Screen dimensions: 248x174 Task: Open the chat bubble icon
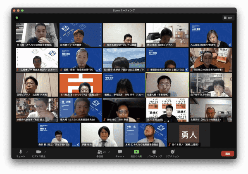[x=120, y=152]
